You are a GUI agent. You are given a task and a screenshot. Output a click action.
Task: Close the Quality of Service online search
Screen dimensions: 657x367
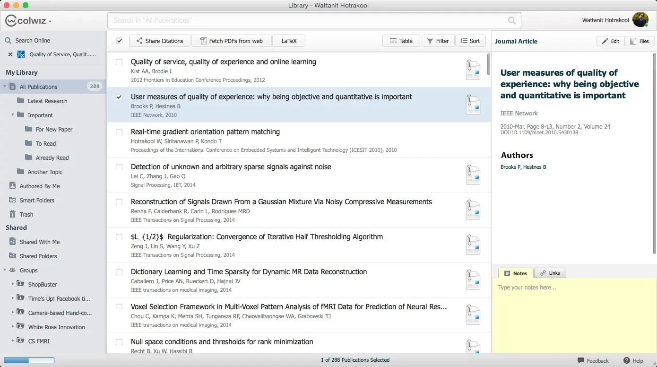(x=10, y=54)
